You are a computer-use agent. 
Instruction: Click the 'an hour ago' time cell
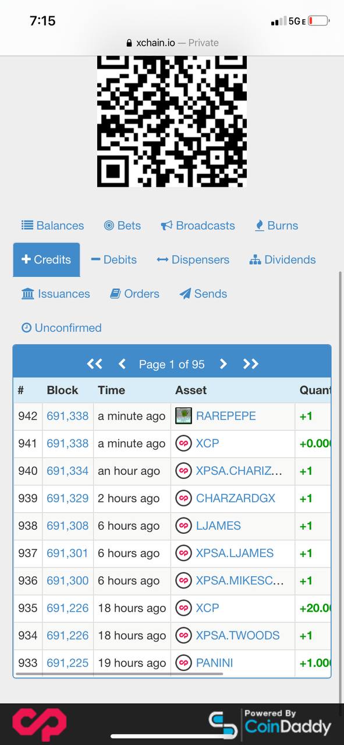point(129,471)
